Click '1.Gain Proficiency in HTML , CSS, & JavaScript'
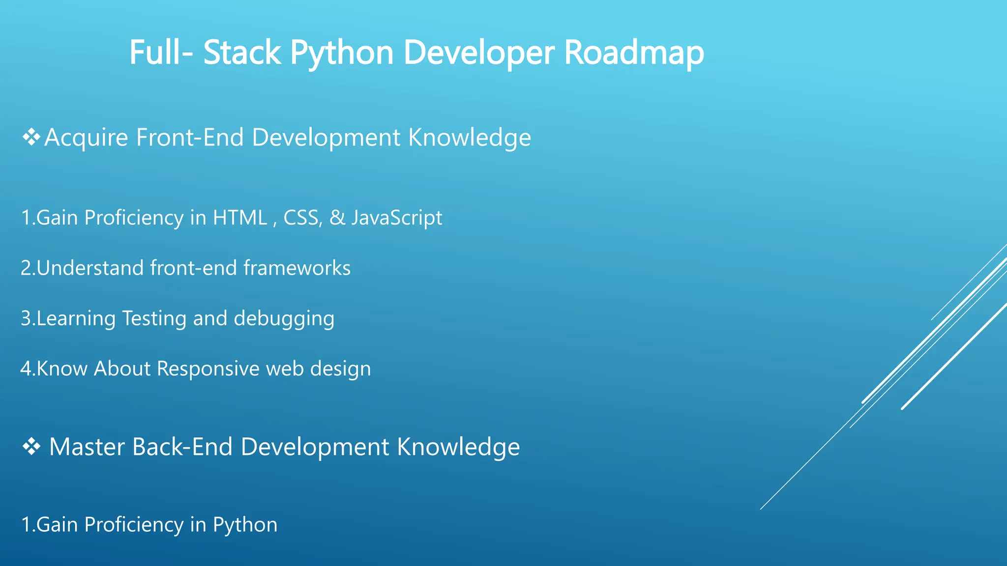This screenshot has height=566, width=1007. click(x=231, y=218)
